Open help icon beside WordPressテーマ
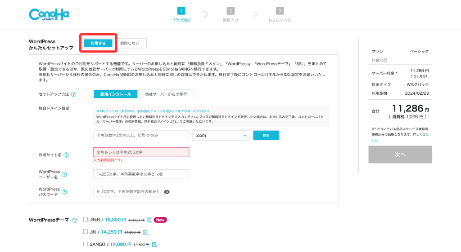 75,220
